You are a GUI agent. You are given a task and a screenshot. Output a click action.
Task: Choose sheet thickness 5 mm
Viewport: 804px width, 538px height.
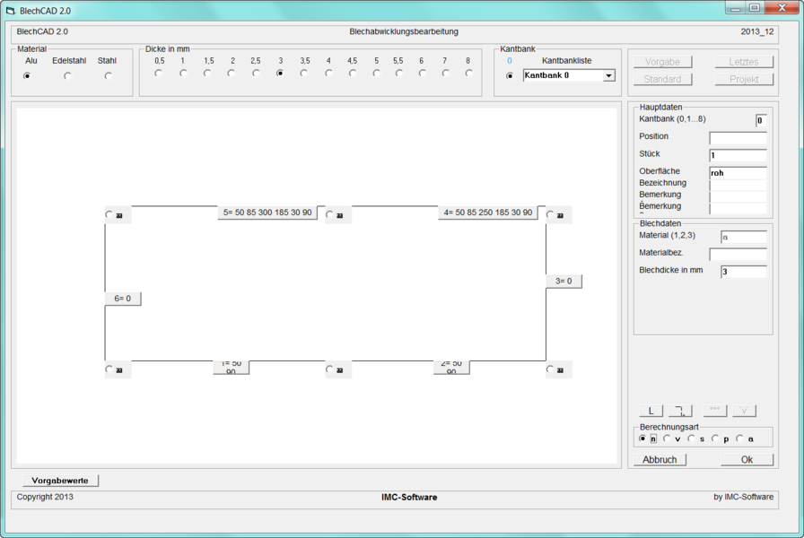tap(376, 74)
